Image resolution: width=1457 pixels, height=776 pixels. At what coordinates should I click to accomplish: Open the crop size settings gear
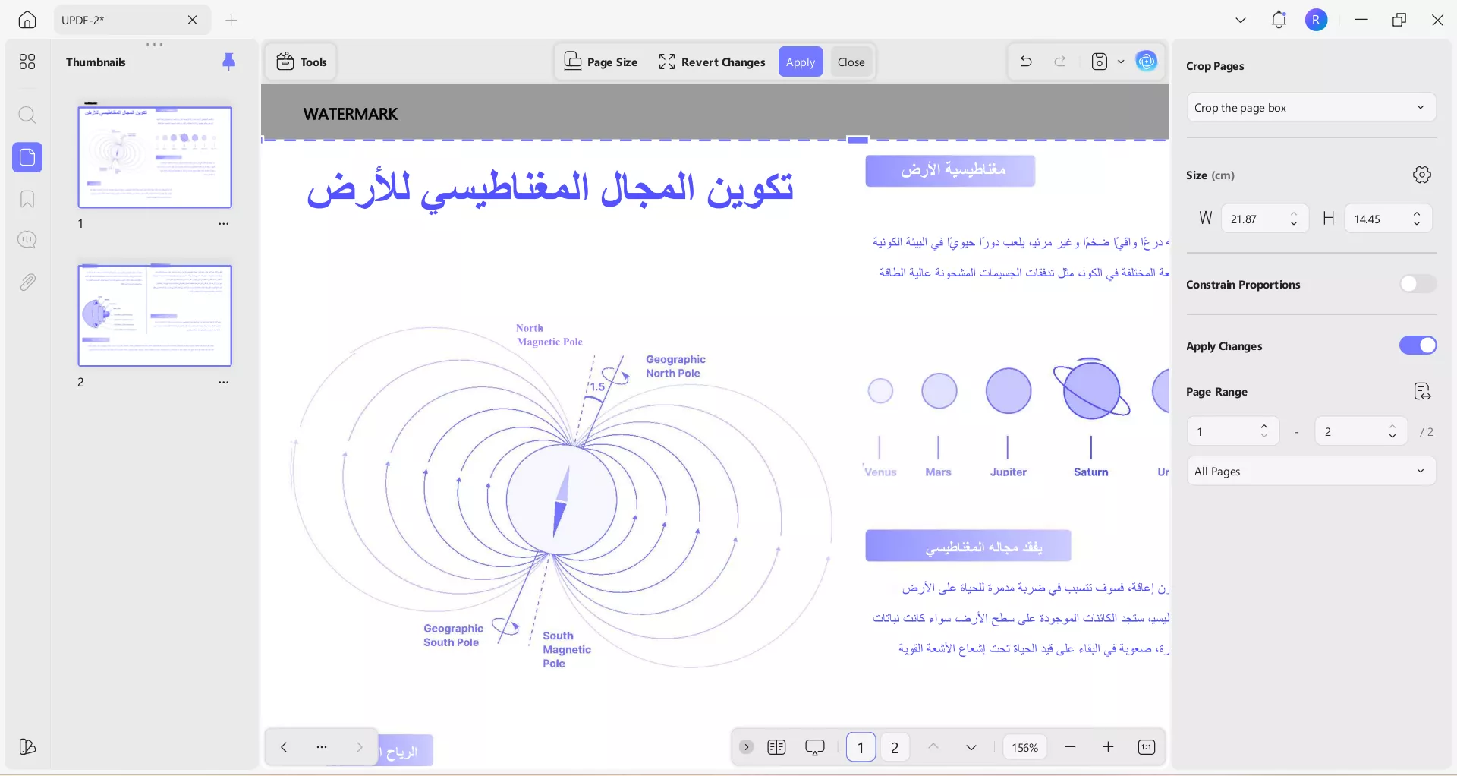(1421, 174)
